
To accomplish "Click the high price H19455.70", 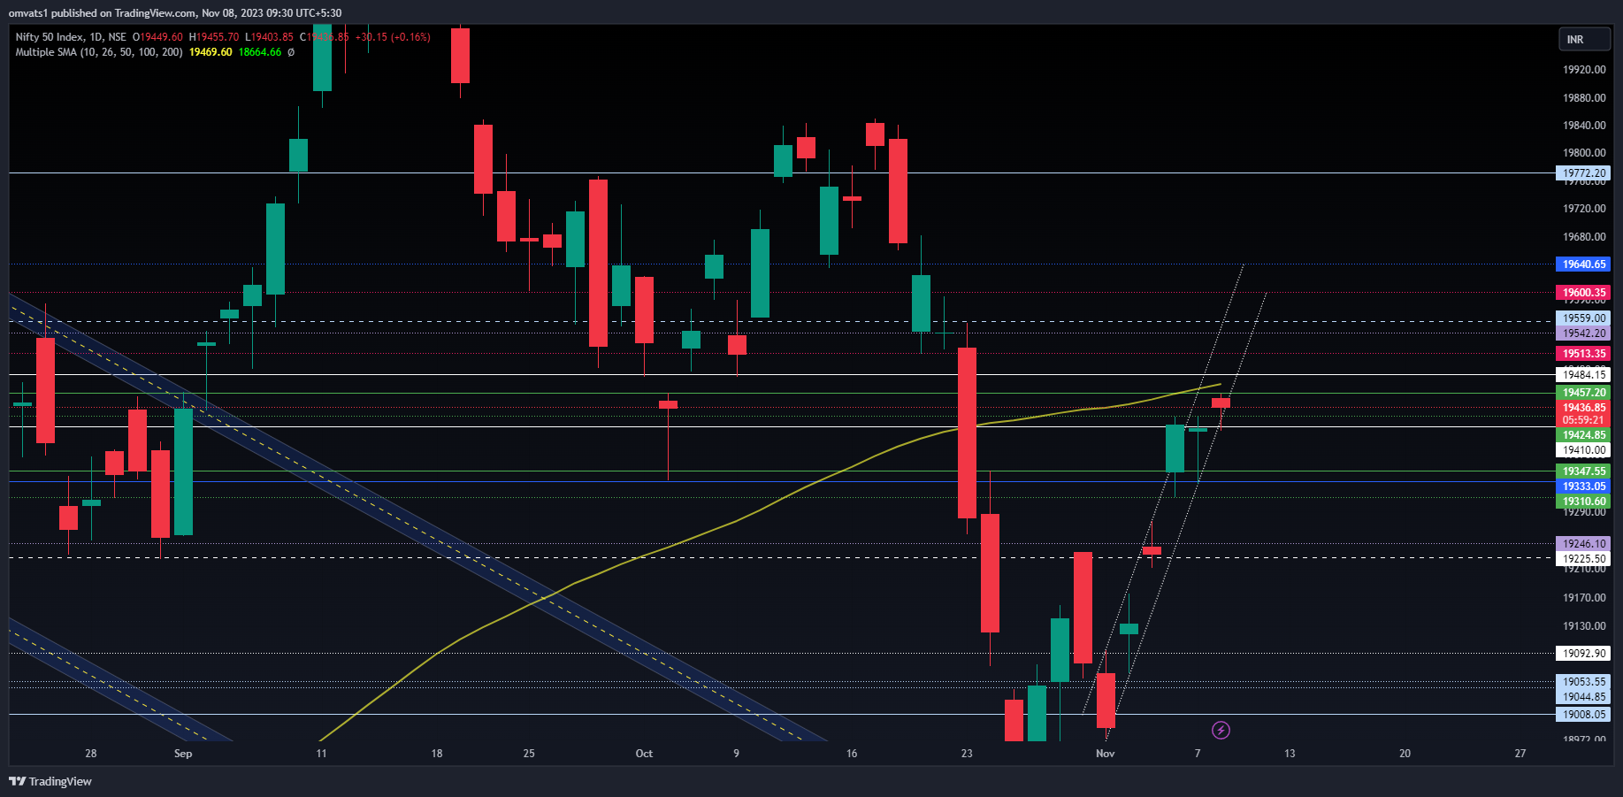I will click(214, 37).
